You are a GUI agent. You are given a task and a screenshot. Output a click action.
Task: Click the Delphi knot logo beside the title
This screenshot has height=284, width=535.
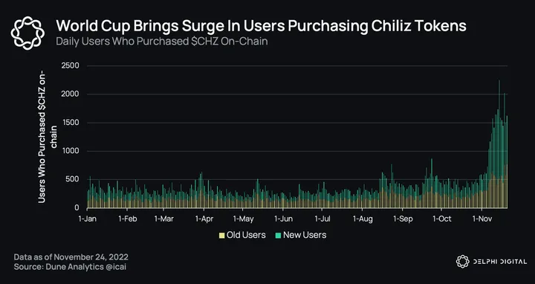click(27, 33)
